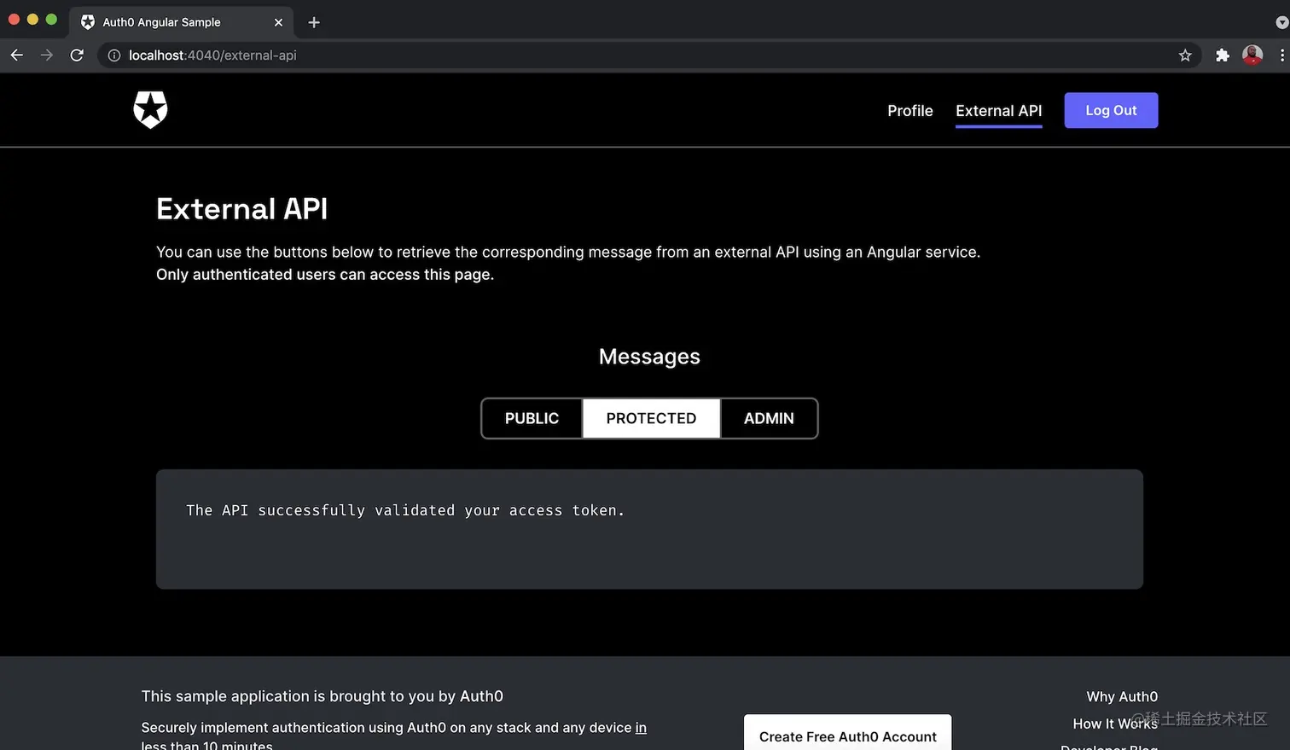Click the Log Out button

pyautogui.click(x=1111, y=110)
